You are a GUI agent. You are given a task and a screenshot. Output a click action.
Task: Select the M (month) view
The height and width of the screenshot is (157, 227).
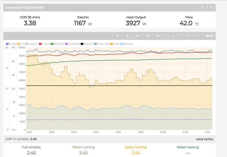click(158, 36)
